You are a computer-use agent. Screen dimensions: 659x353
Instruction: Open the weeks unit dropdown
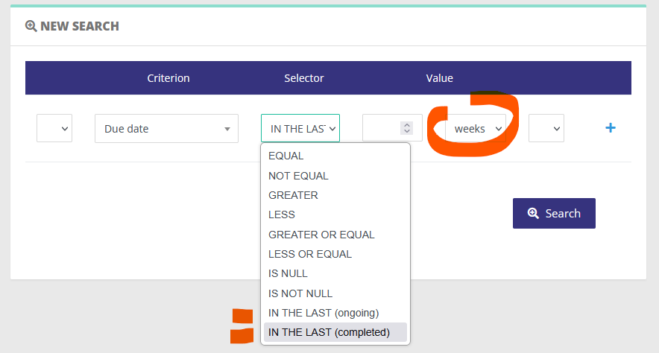476,128
